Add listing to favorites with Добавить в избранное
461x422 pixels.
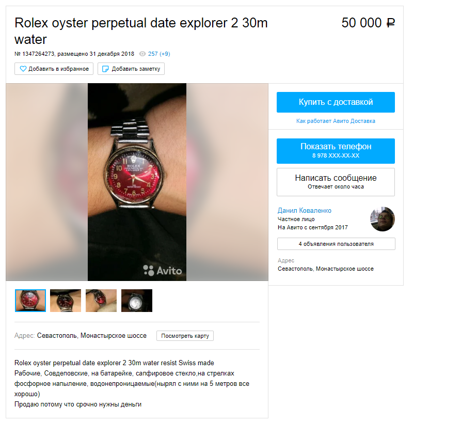click(54, 69)
